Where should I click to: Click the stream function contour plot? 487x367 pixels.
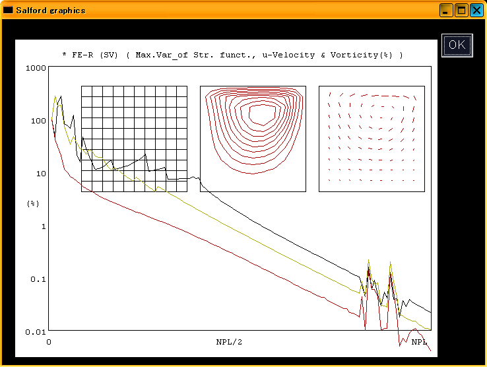coord(253,139)
